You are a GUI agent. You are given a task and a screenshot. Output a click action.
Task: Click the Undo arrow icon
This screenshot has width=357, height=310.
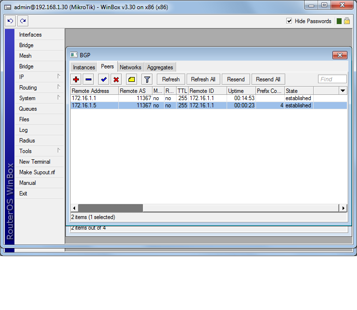[x=10, y=21]
